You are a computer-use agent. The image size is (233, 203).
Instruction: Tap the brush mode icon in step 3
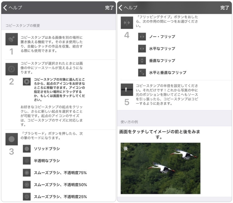click(x=12, y=139)
